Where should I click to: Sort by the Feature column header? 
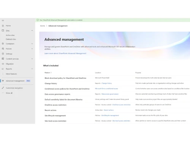point(48,73)
